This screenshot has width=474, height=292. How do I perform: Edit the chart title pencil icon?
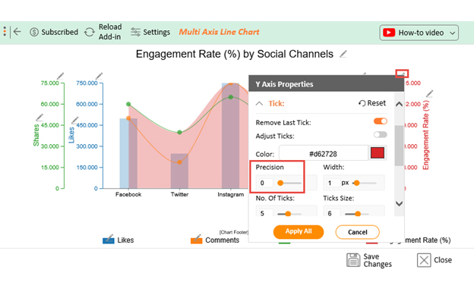(x=343, y=54)
